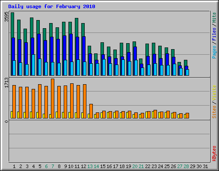Click weekend day 27 axis label
This screenshot has height=171, width=219.
pyautogui.click(x=180, y=166)
